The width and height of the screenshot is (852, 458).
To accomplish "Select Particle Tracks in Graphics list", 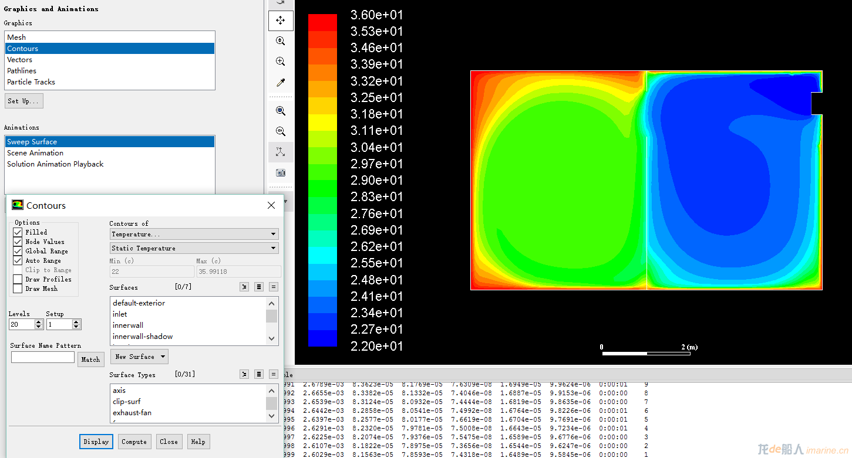I will coord(110,82).
